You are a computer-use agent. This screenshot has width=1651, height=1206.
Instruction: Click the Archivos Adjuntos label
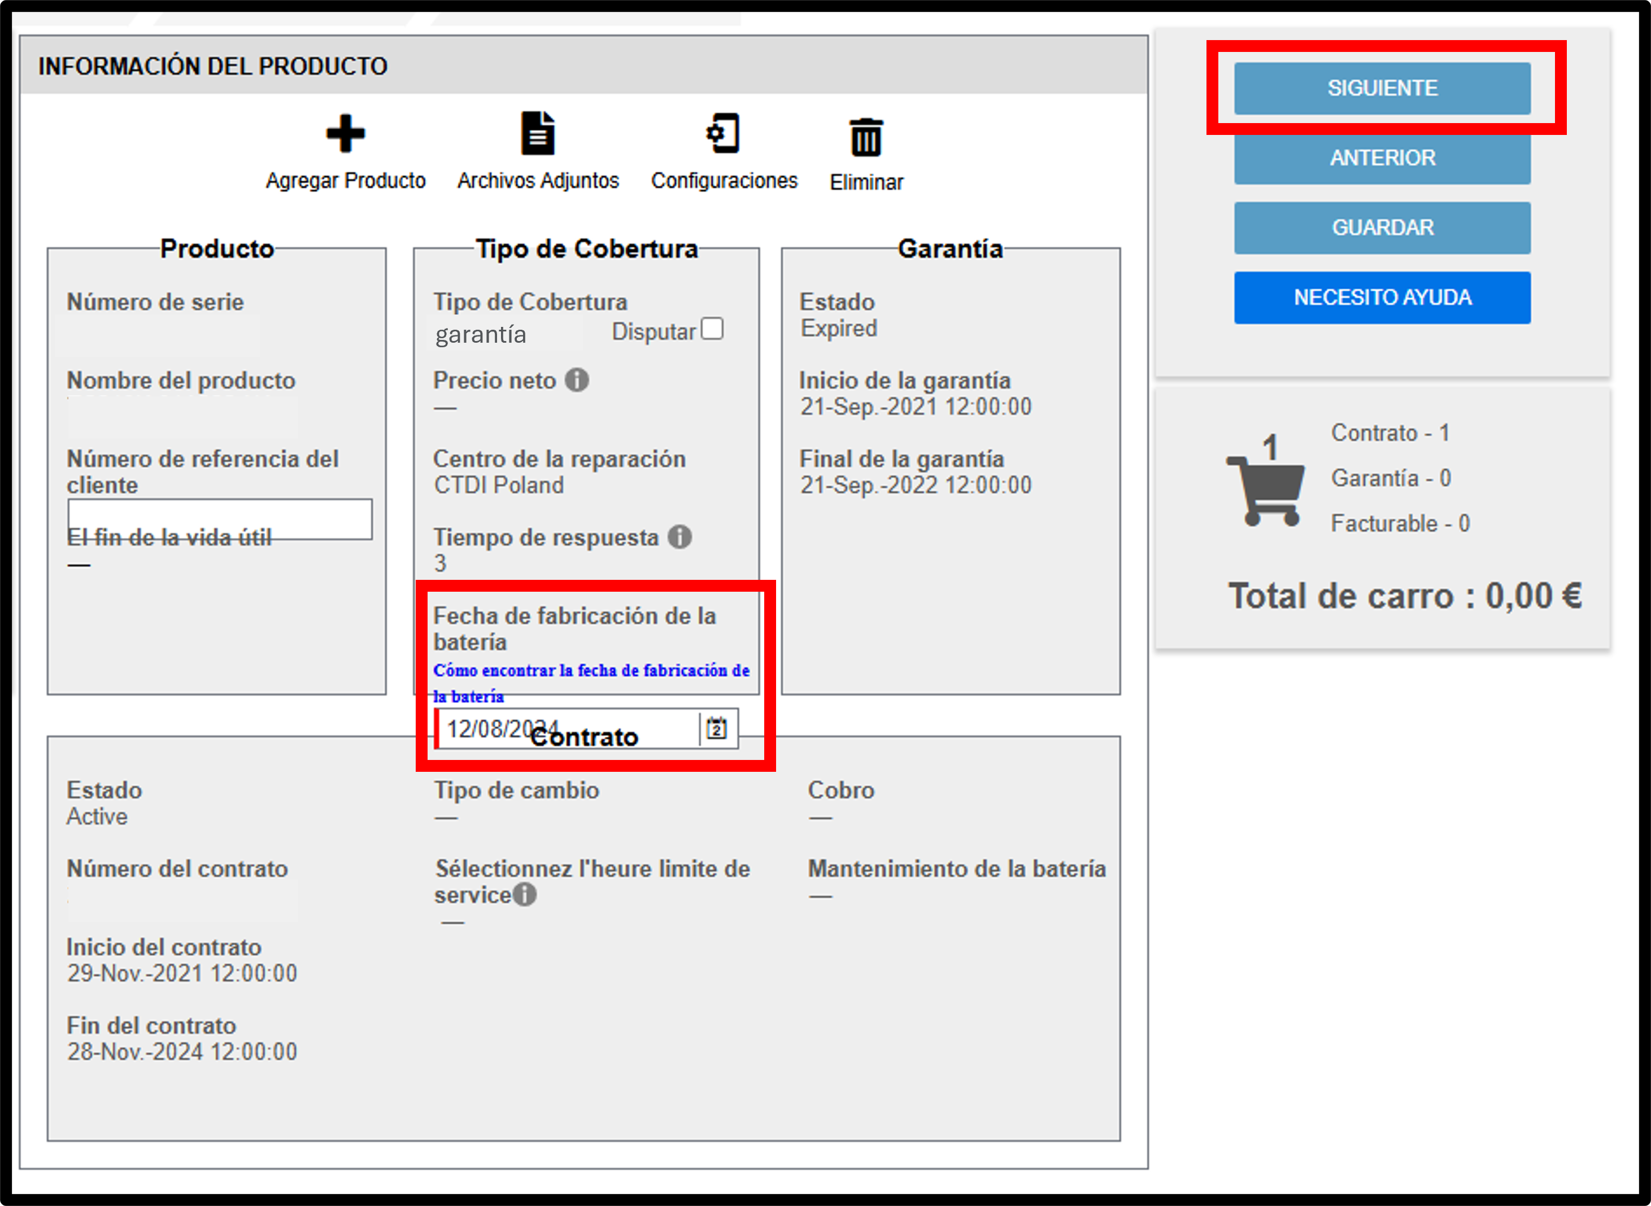pos(538,180)
